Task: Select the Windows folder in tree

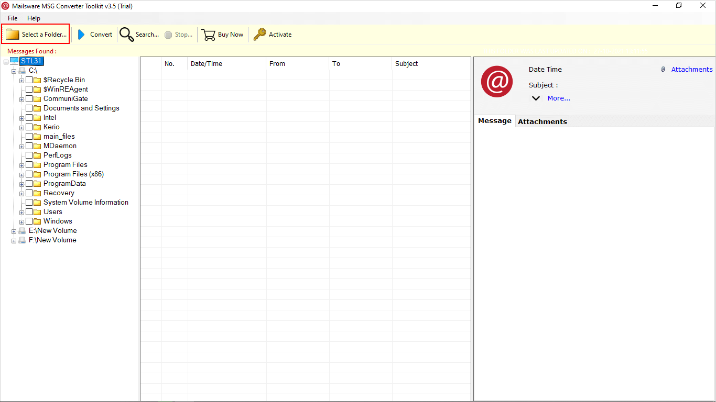Action: coord(58,221)
